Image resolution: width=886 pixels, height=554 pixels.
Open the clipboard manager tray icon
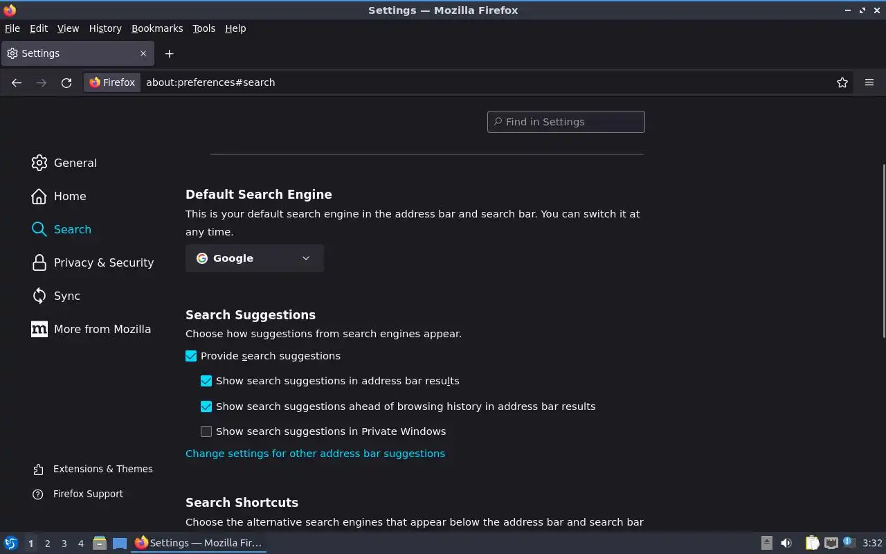coord(812,543)
